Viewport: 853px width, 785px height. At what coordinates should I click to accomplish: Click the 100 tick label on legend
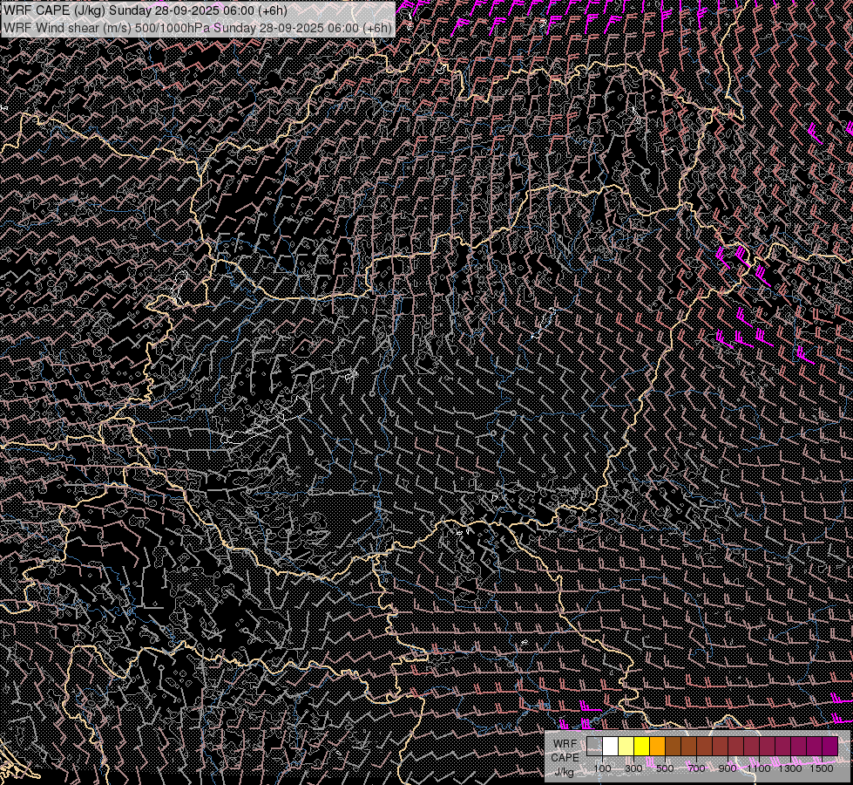tap(602, 768)
